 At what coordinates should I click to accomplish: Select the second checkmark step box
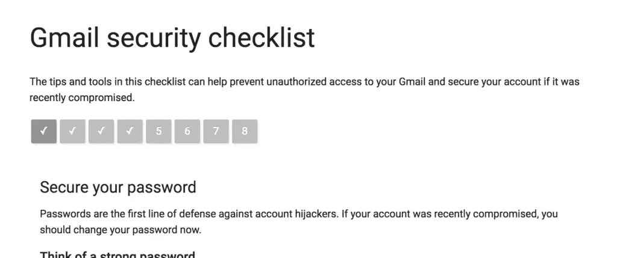[x=72, y=131]
